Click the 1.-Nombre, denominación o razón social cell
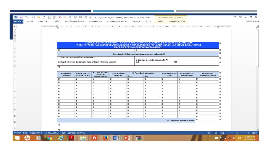 (96, 59)
